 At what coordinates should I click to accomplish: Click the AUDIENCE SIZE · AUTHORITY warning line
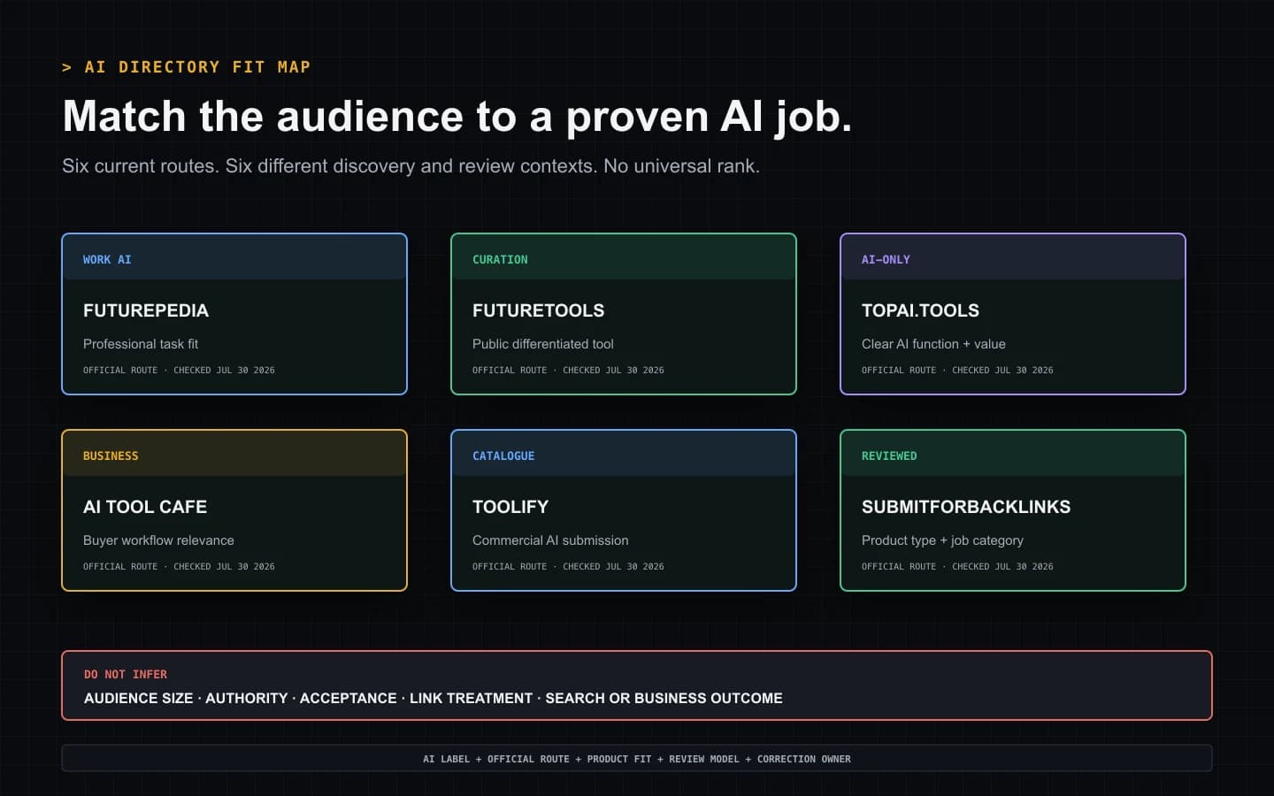coord(434,699)
